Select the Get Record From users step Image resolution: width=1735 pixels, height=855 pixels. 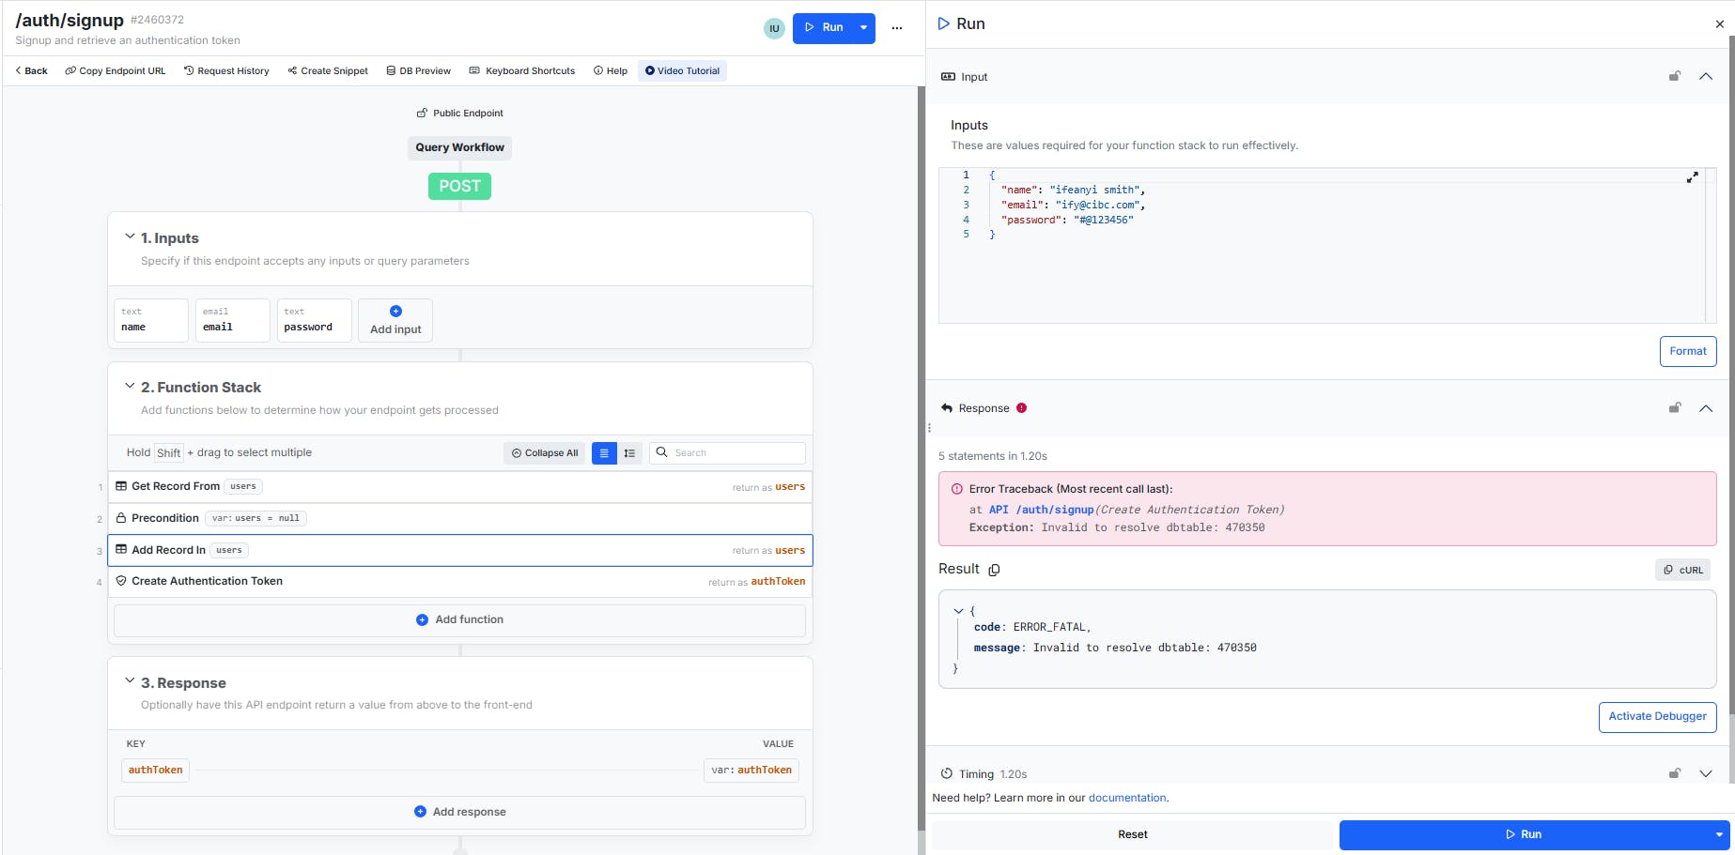click(460, 486)
